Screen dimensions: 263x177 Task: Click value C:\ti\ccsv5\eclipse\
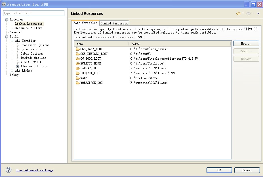tap(147, 63)
